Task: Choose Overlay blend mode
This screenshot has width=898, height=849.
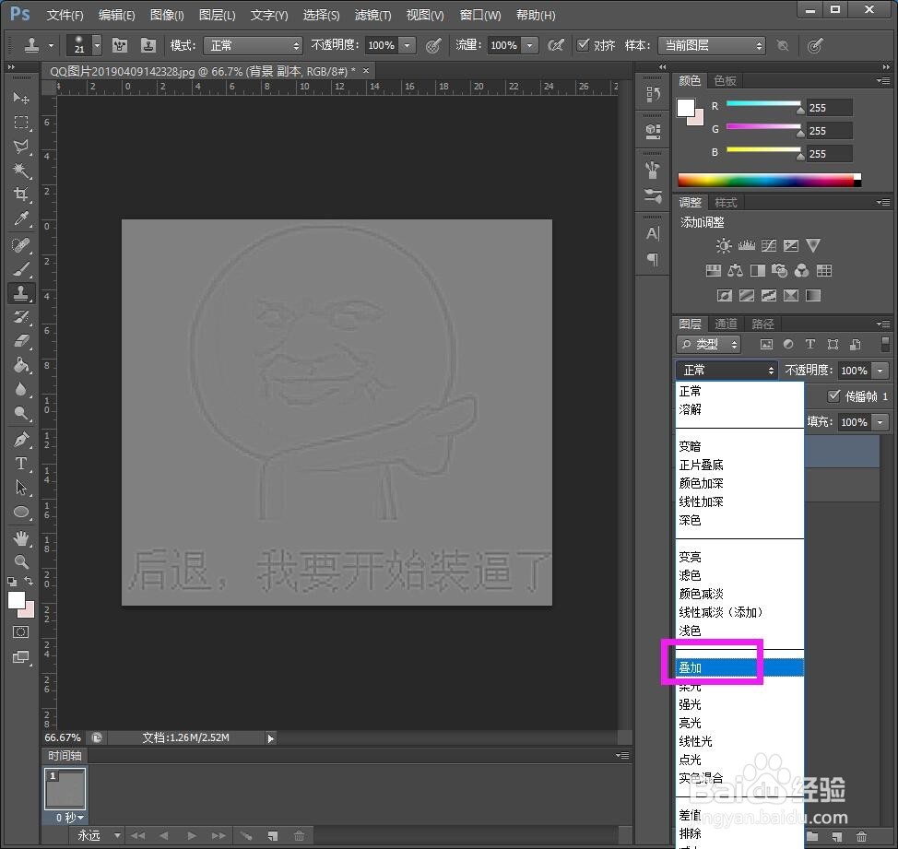Action: 740,667
